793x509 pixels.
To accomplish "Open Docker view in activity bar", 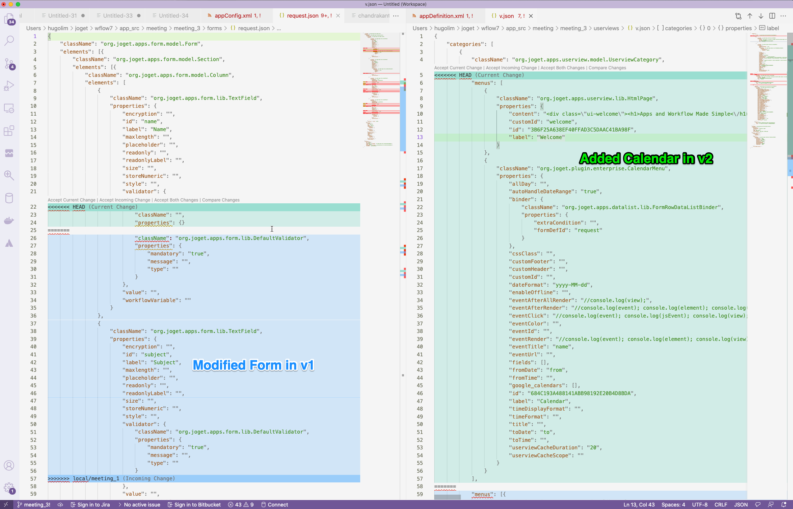I will (9, 220).
